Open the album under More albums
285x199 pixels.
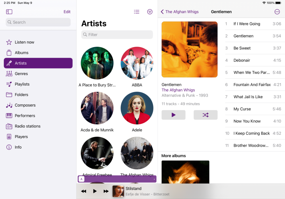[x=185, y=172]
